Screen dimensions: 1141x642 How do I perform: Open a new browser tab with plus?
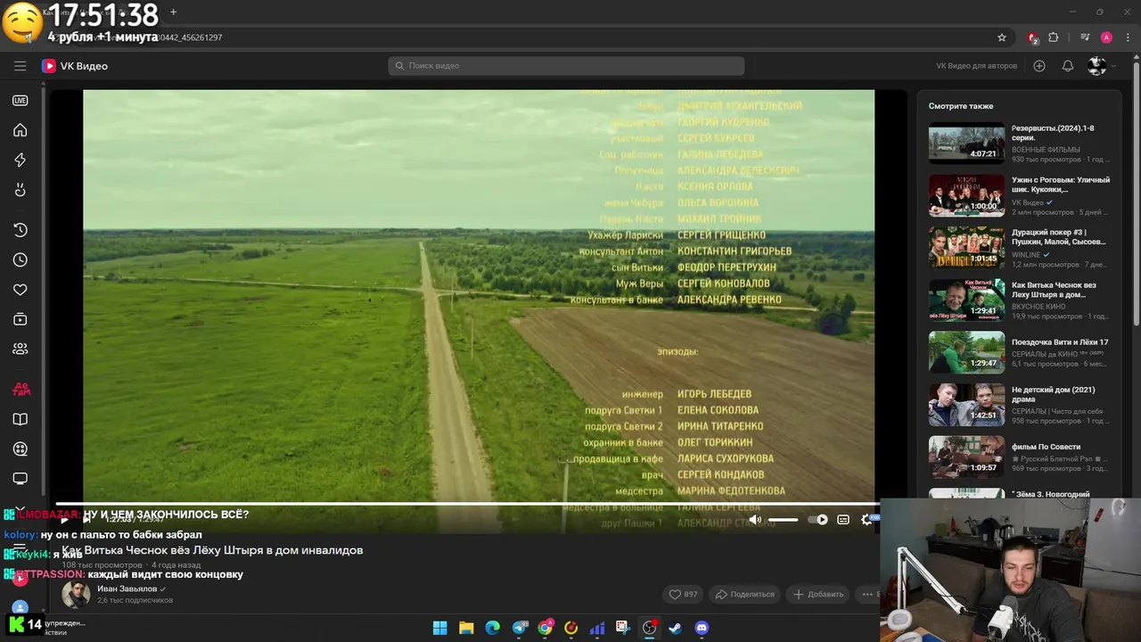pyautogui.click(x=173, y=12)
